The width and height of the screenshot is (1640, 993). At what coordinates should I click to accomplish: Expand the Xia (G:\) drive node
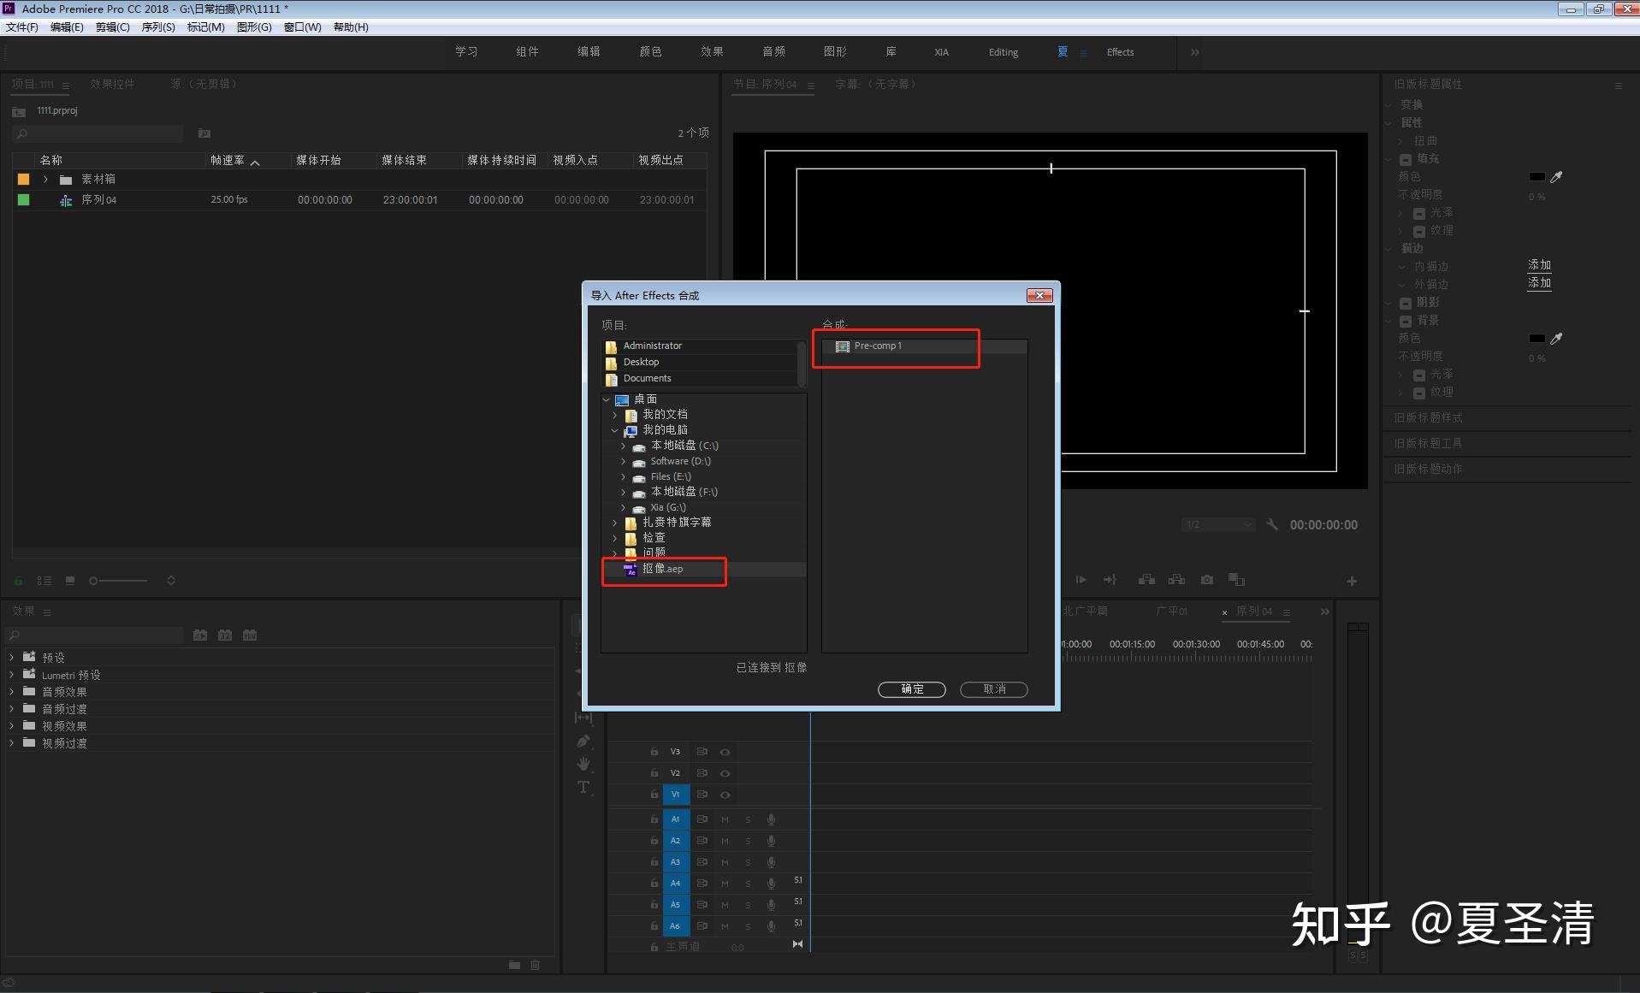(623, 507)
